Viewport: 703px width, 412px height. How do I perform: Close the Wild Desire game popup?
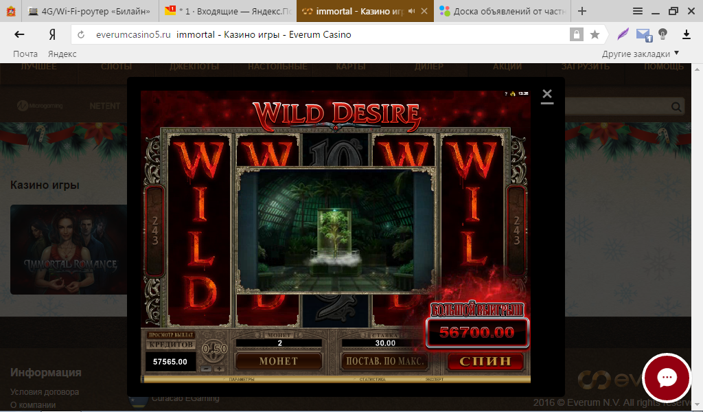(547, 93)
